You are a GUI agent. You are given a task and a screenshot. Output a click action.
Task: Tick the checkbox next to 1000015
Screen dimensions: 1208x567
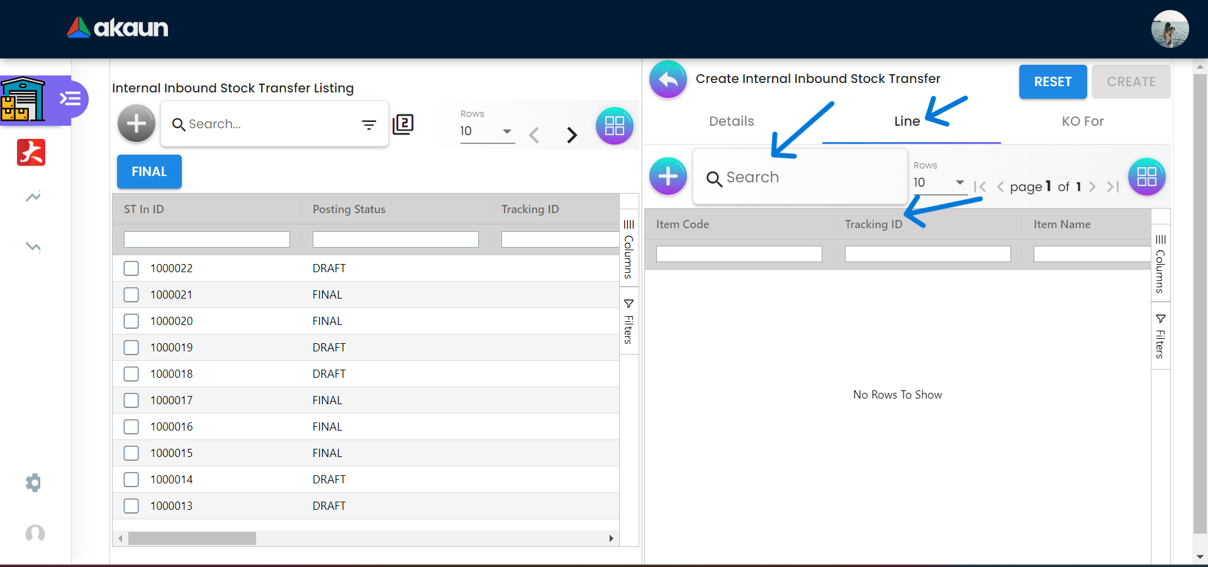(131, 453)
